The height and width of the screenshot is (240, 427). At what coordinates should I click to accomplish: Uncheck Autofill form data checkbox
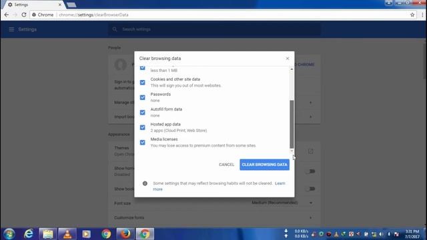point(142,113)
